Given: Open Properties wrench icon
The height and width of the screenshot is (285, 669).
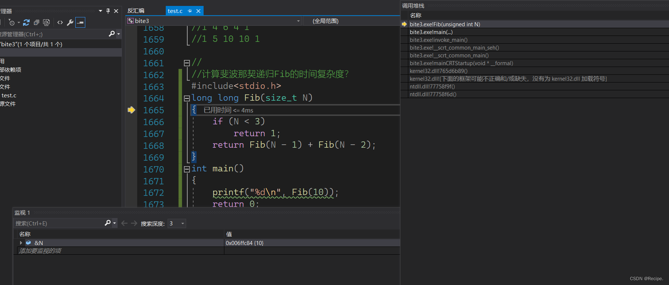Looking at the screenshot, I should [x=70, y=23].
